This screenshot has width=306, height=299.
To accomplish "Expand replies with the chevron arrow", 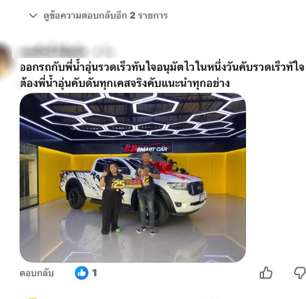I will click(x=33, y=16).
